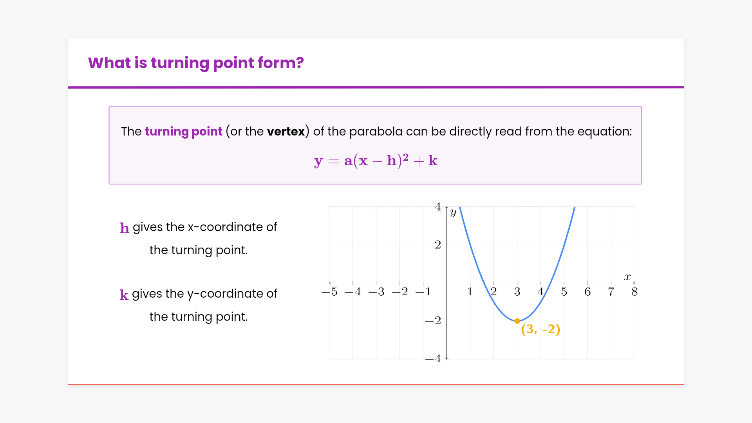Select the purple 'turning point' phrase
Image resolution: width=752 pixels, height=423 pixels.
coord(183,131)
